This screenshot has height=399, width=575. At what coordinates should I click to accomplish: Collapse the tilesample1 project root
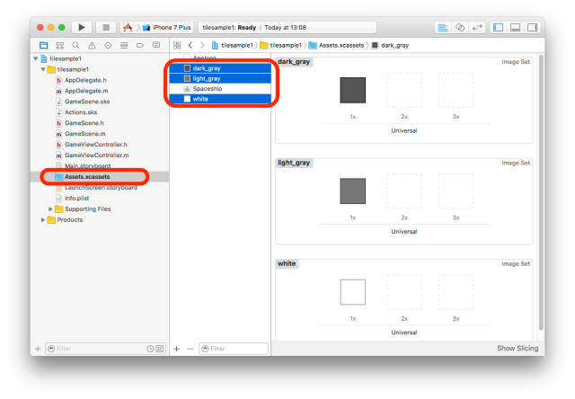[35, 58]
